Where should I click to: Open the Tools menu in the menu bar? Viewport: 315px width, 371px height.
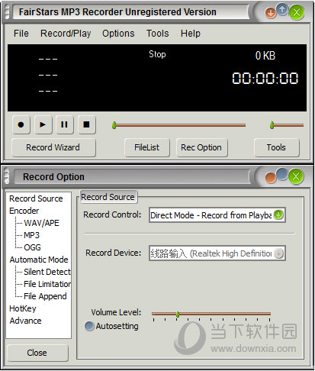pos(157,34)
